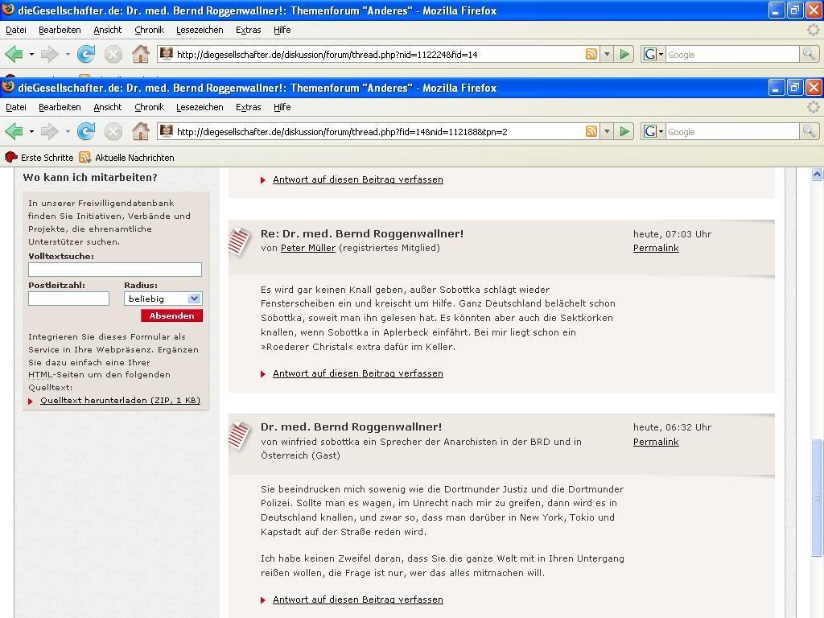Viewport: 824px width, 618px height.
Task: Open the Google search engine selector in the front window
Action: click(x=653, y=131)
